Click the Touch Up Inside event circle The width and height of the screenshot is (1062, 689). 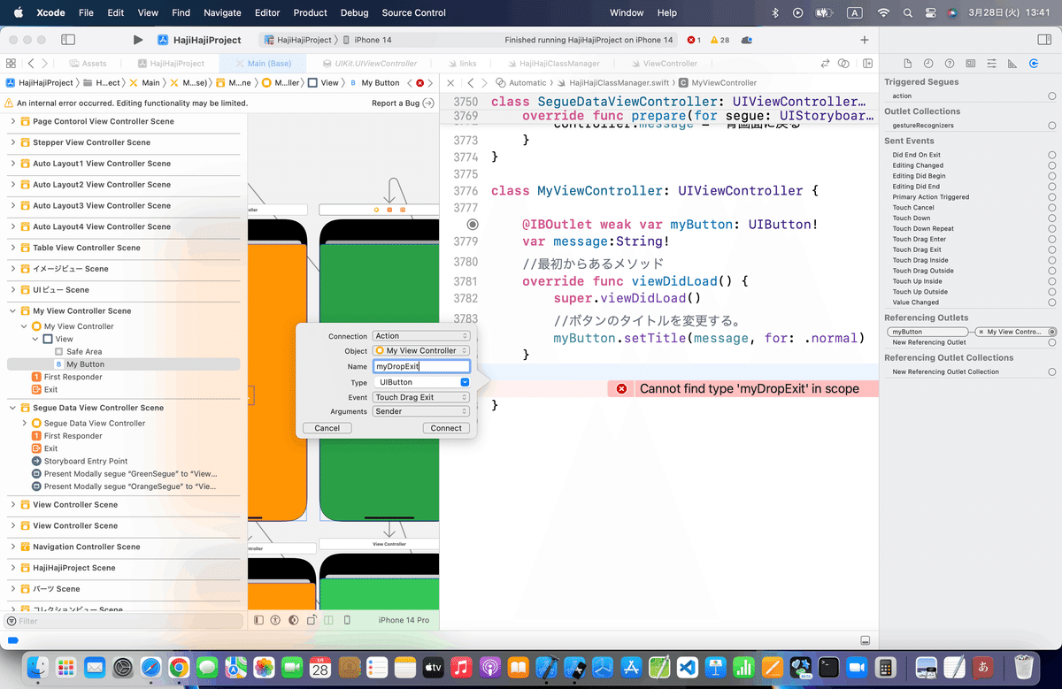1051,281
